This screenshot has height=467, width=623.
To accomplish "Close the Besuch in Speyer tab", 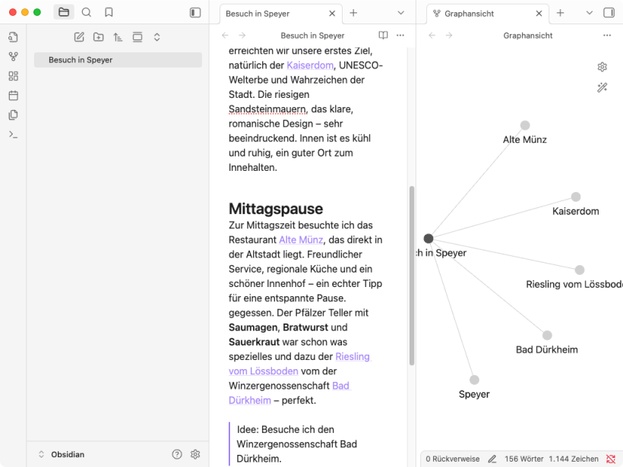I will tap(332, 14).
